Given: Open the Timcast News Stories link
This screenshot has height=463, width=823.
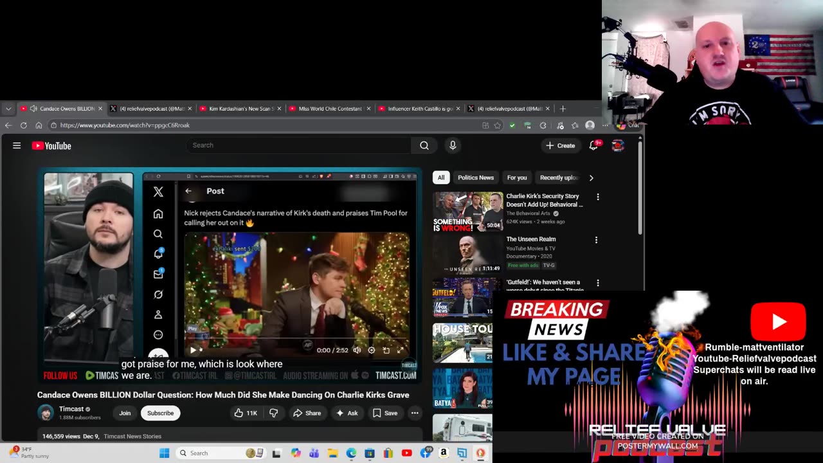Looking at the screenshot, I should (132, 436).
